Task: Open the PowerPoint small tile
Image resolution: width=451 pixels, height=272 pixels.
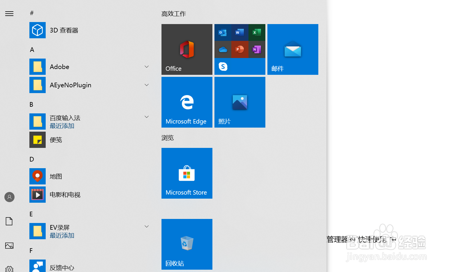Action: point(239,49)
